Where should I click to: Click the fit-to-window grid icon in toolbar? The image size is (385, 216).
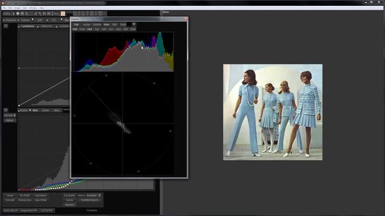tap(22, 13)
